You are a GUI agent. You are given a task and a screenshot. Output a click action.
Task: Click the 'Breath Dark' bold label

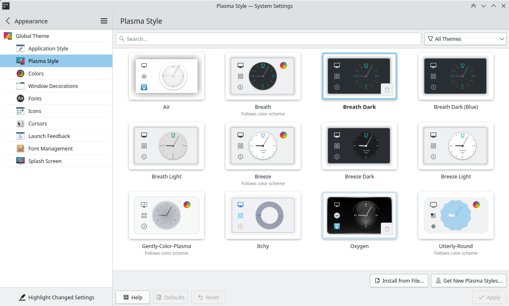[360, 107]
